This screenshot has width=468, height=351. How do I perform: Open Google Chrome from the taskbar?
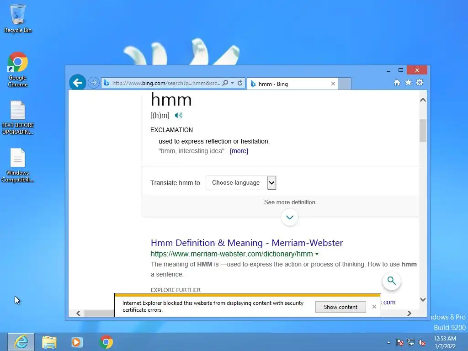point(106,342)
